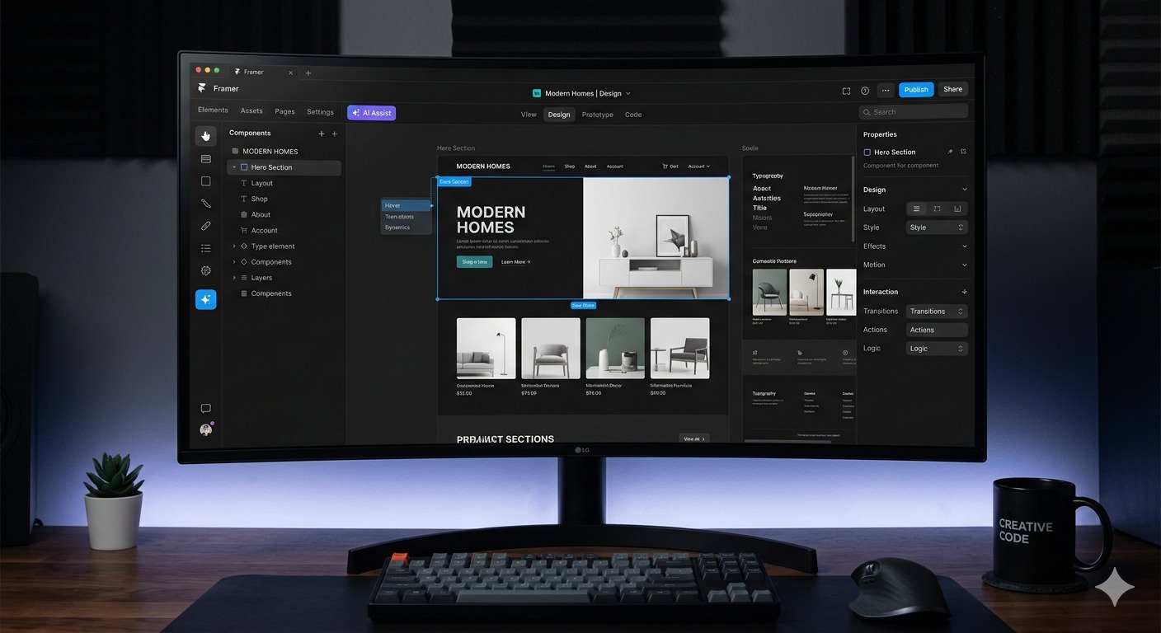Screen dimensions: 1161x633
Task: Choose the dashed-frame Layout option
Action: [938, 209]
